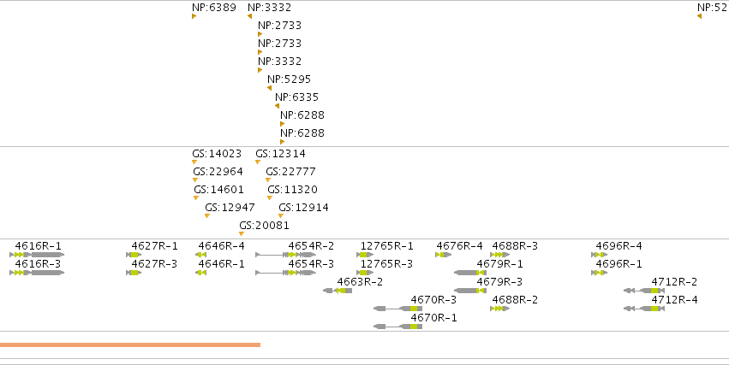Click the 4696R-4 transcript label
The image size is (729, 365).
coord(618,246)
